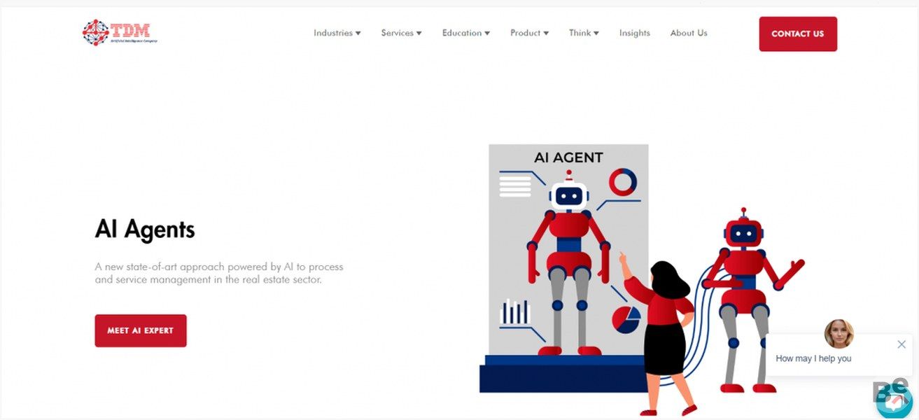Click the 'AI Agents' hero heading
This screenshot has height=420, width=919.
tap(145, 230)
